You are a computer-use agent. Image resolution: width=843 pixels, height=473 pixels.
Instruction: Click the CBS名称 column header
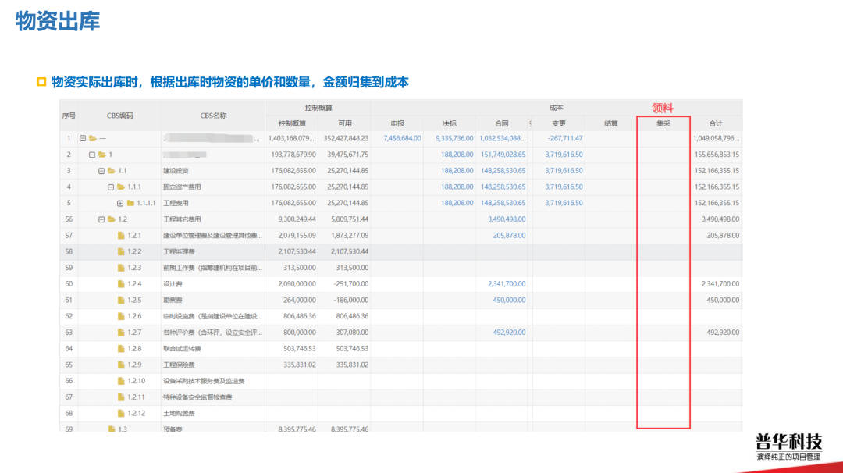pyautogui.click(x=213, y=116)
